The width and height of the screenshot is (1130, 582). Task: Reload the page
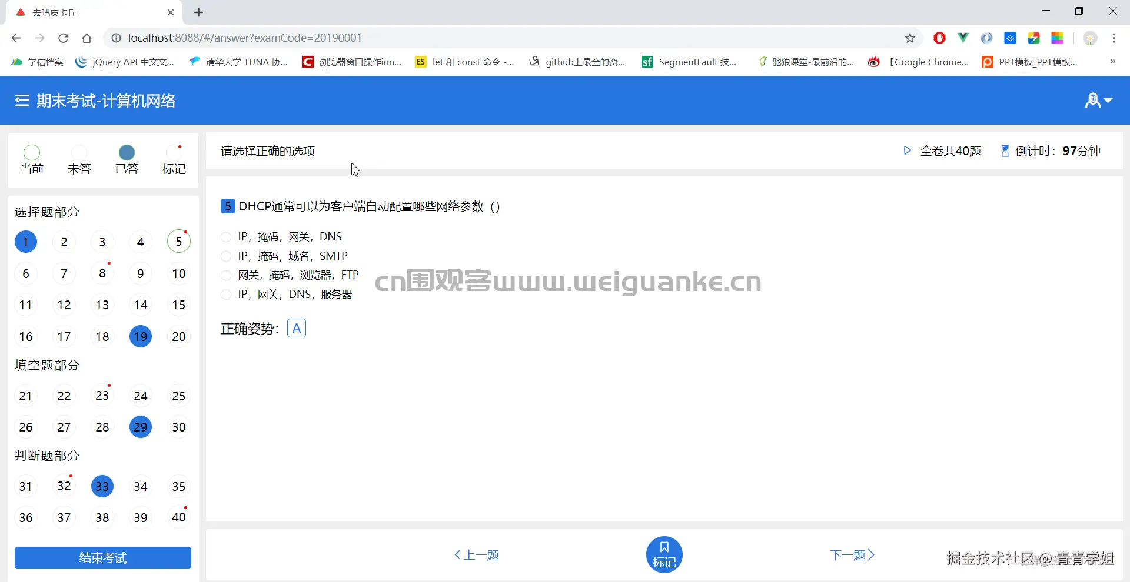pyautogui.click(x=64, y=38)
